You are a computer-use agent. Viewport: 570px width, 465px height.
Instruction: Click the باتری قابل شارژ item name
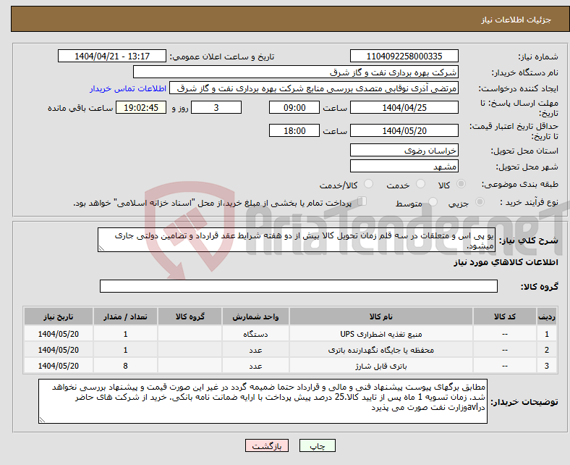tap(381, 366)
